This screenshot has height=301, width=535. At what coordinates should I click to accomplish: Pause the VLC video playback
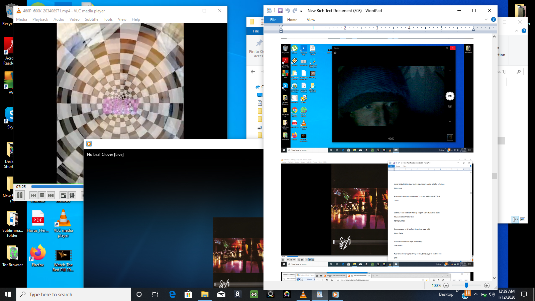pos(20,195)
